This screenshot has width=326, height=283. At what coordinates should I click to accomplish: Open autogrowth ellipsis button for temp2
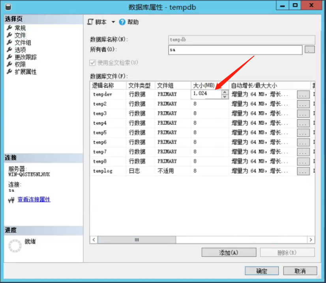pos(303,104)
